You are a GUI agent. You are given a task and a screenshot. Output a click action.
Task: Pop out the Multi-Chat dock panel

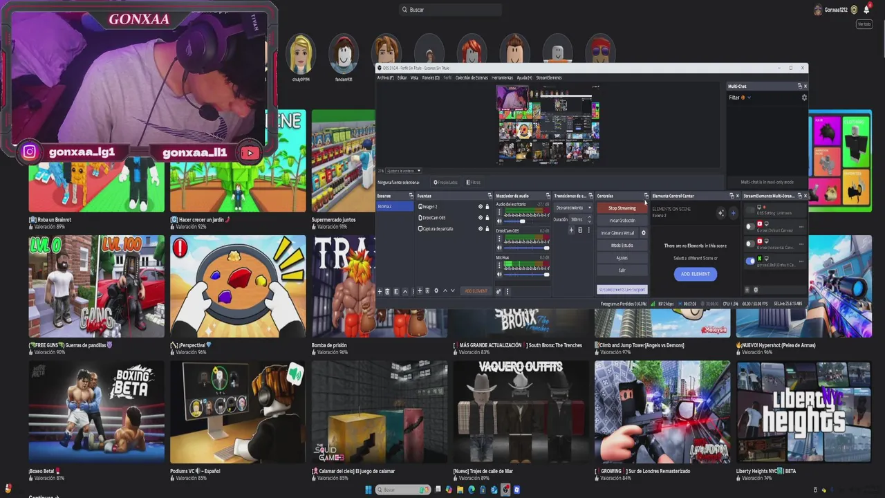[x=799, y=86]
